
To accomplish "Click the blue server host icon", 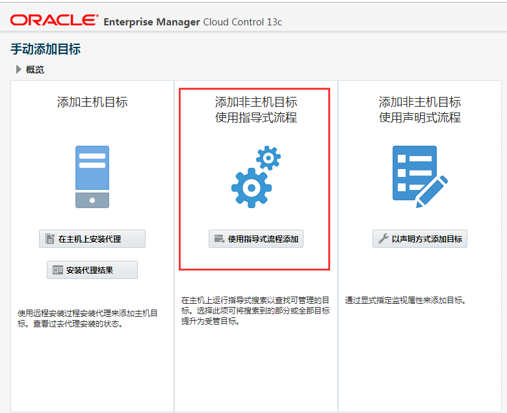I will [92, 177].
